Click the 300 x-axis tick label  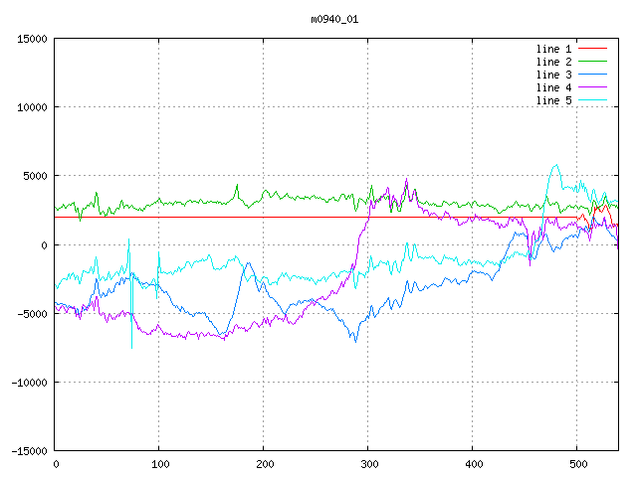(x=368, y=464)
